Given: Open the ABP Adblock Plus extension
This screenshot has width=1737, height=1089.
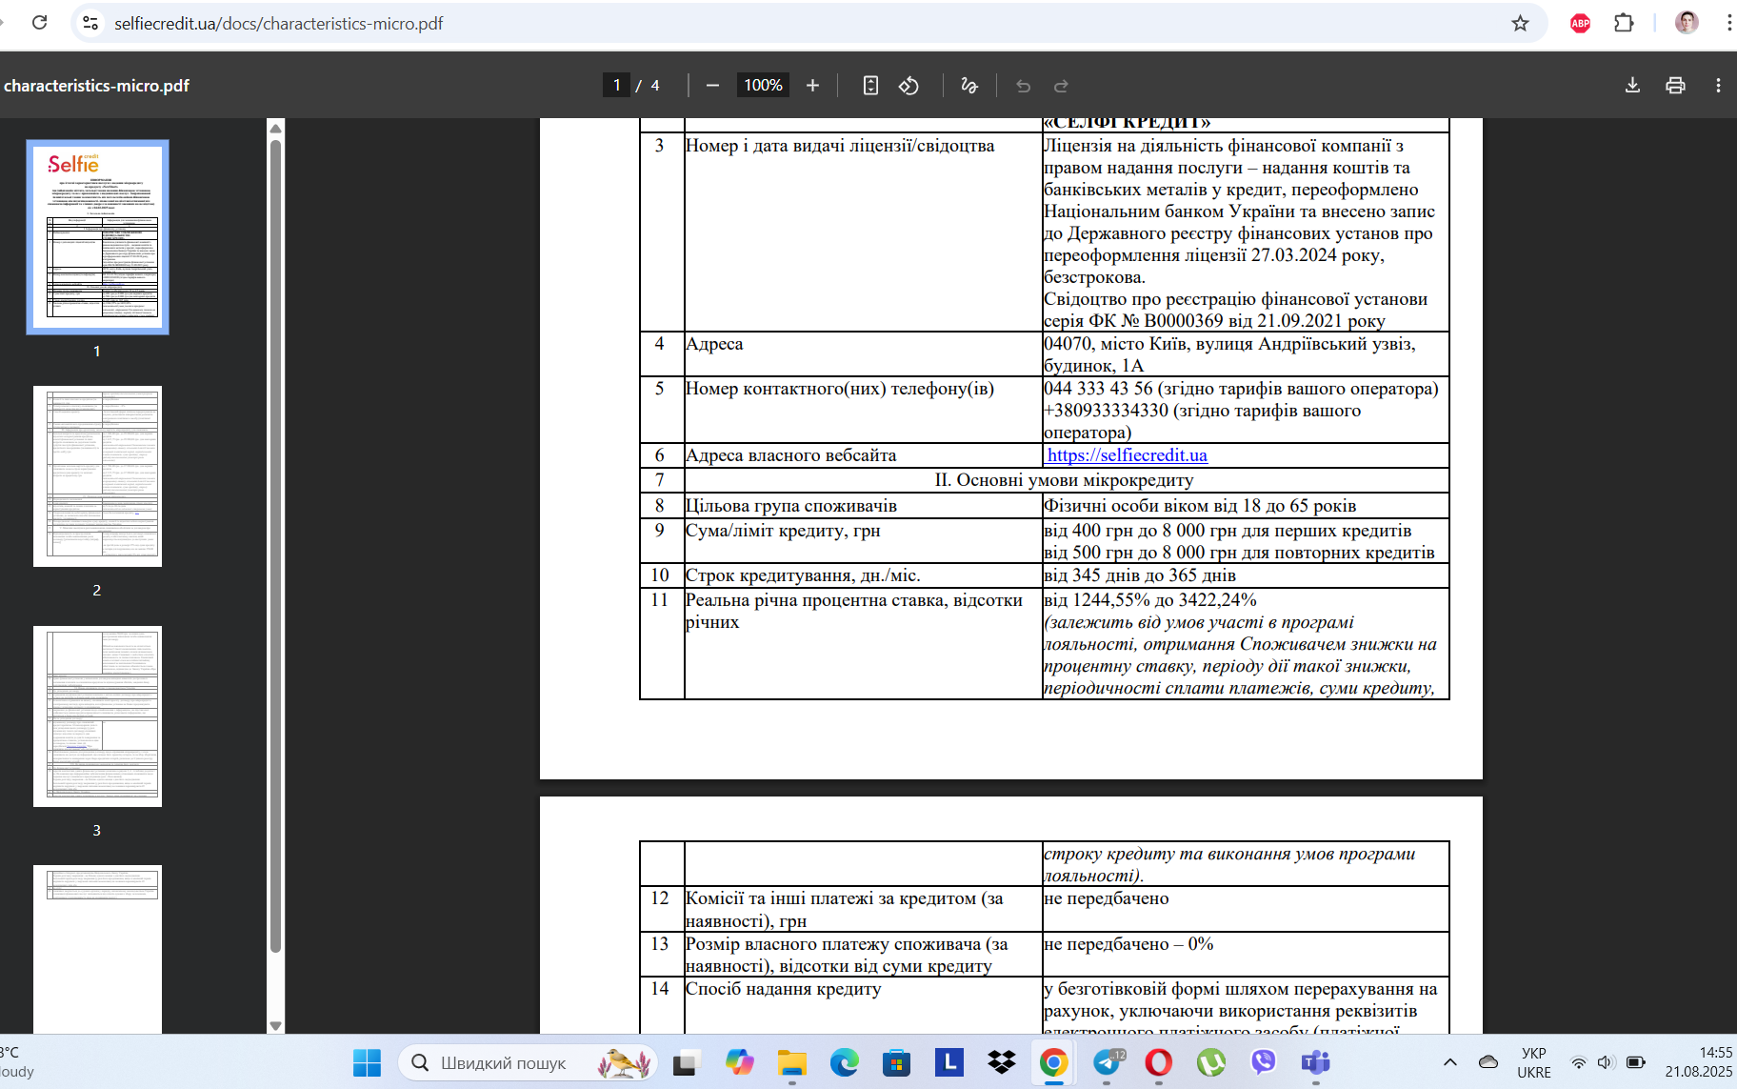Looking at the screenshot, I should [1580, 24].
